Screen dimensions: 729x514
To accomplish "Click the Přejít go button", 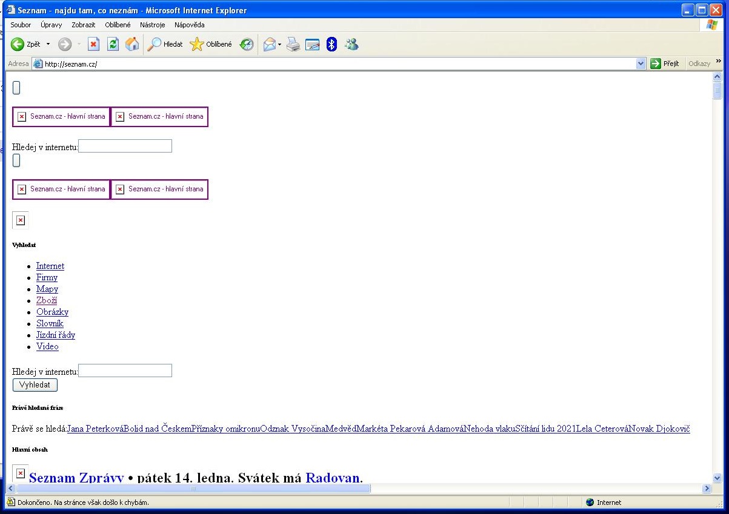I will pos(665,64).
